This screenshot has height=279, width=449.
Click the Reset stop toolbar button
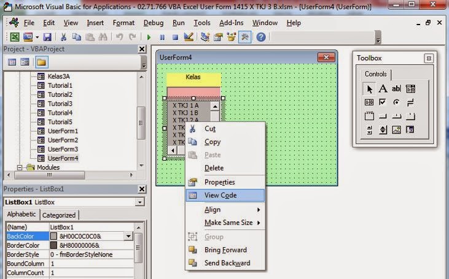(x=175, y=37)
